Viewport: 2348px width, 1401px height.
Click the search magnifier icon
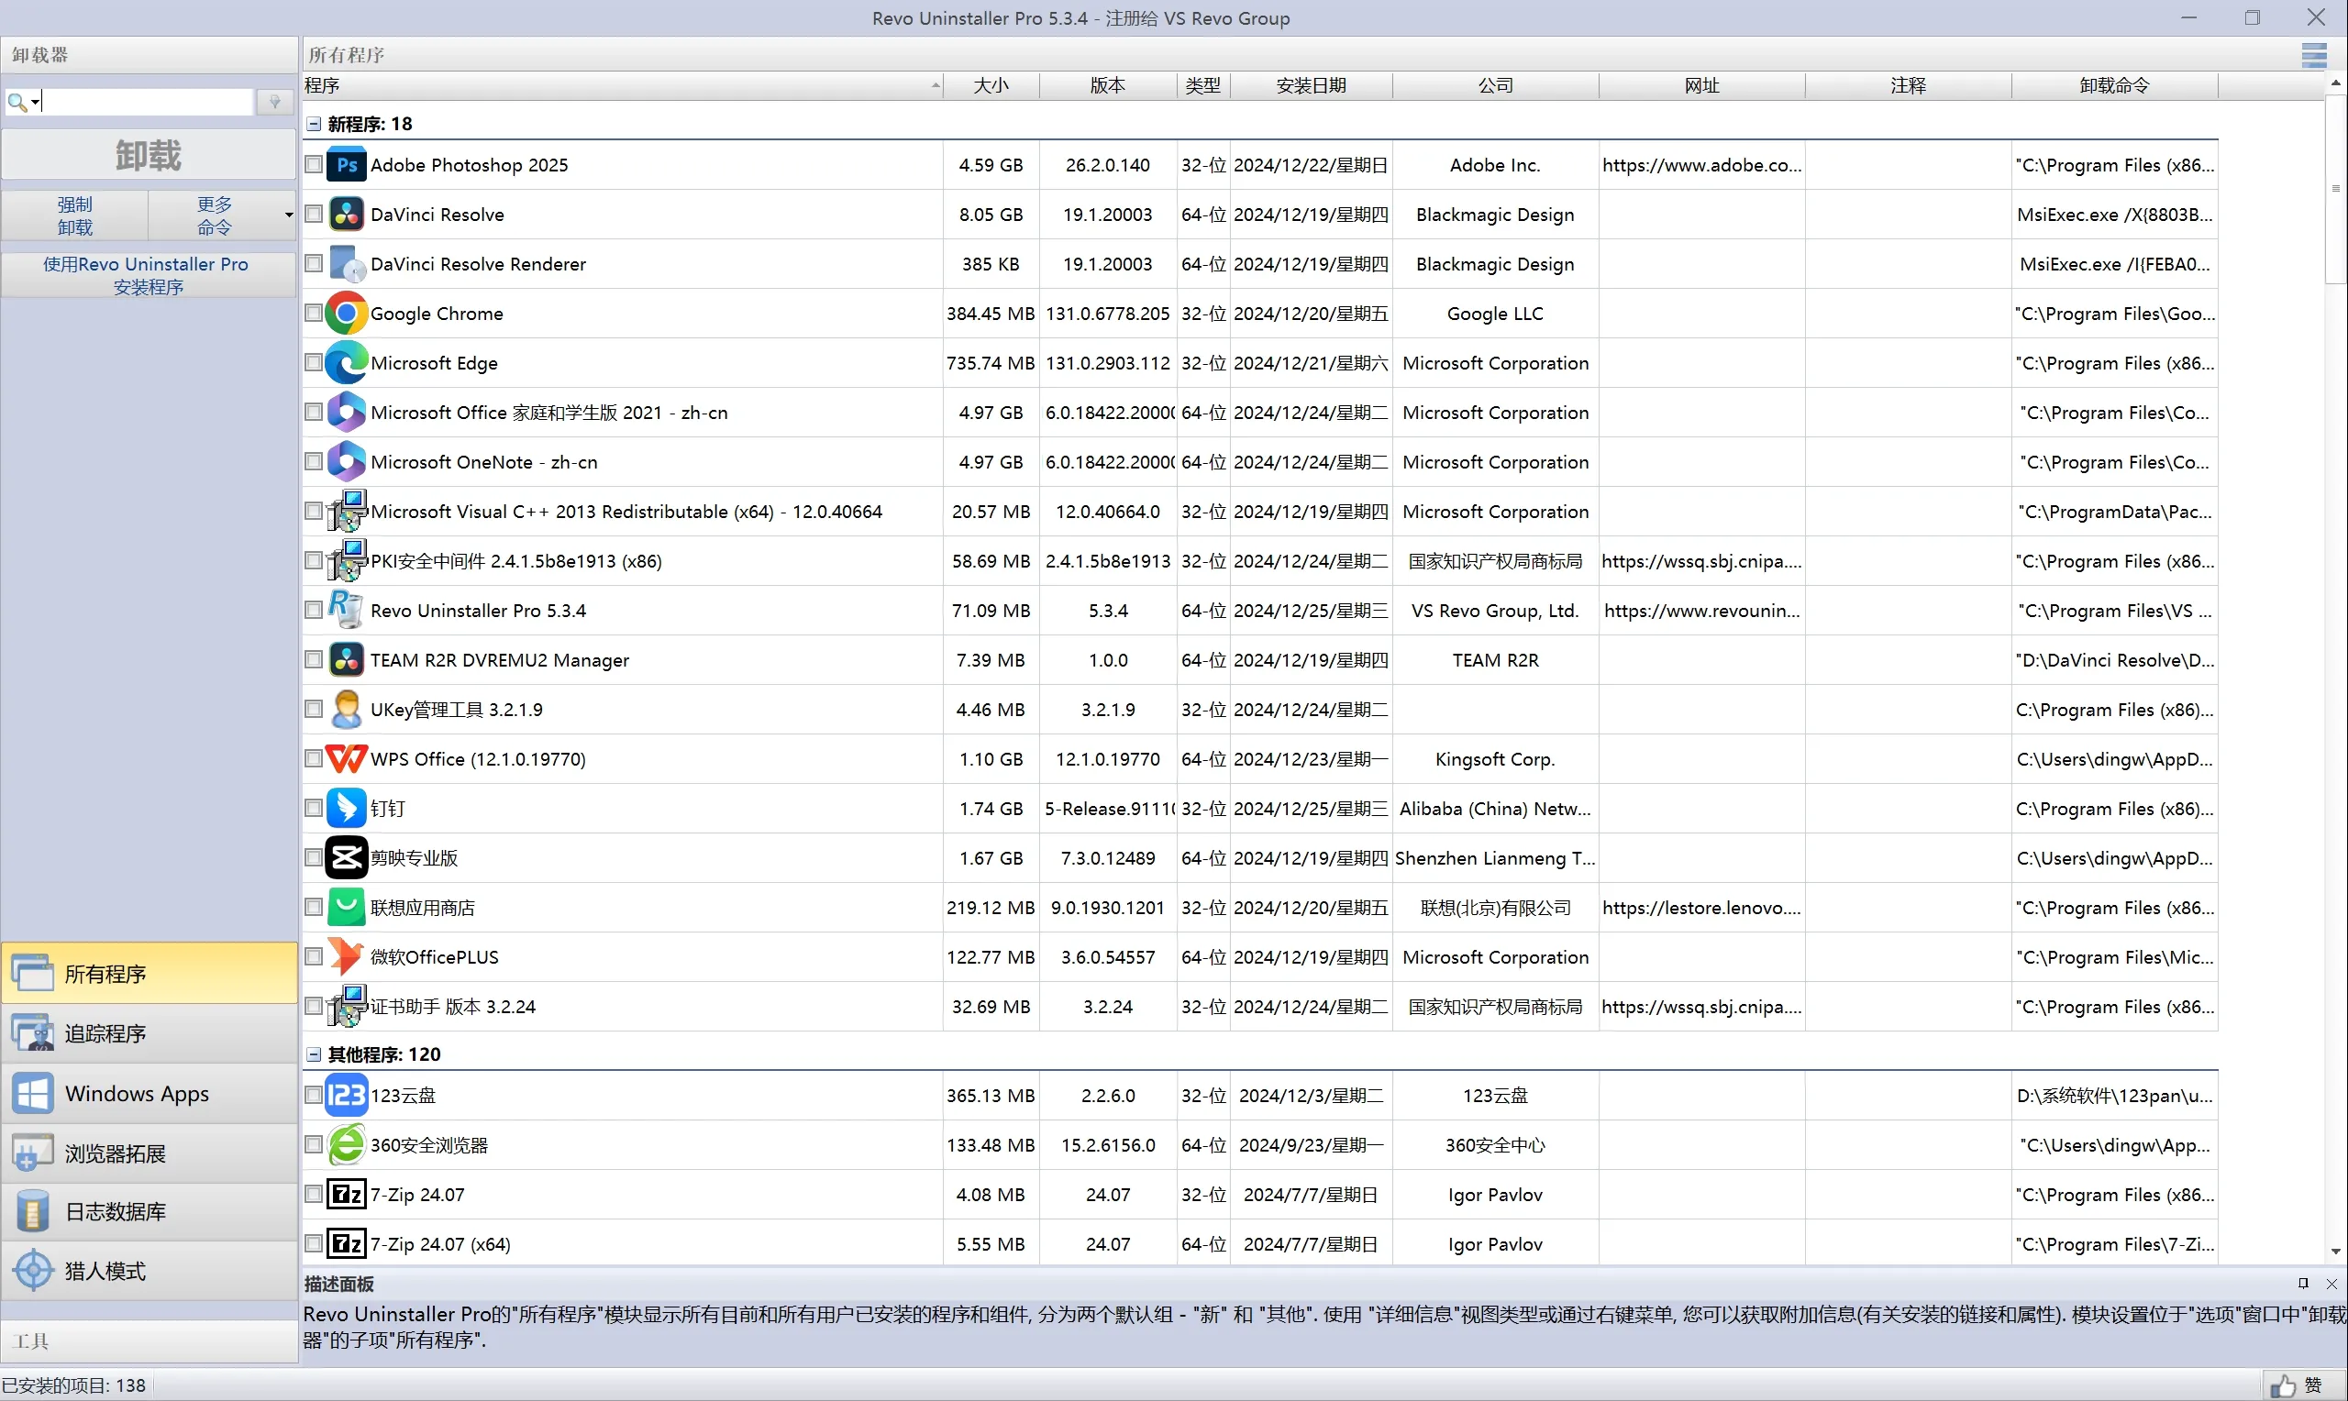pyautogui.click(x=17, y=102)
